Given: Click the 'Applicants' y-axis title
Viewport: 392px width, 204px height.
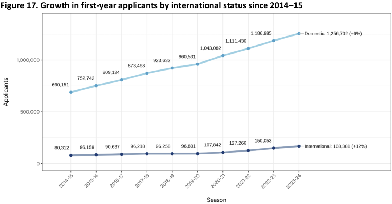Looking at the screenshot, I should click(6, 92).
